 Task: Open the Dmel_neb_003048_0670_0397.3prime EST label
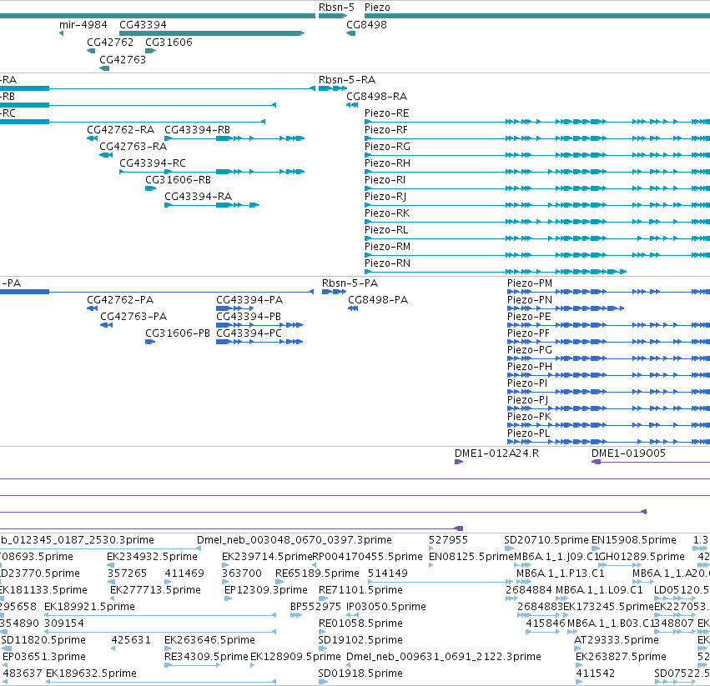coord(294,540)
